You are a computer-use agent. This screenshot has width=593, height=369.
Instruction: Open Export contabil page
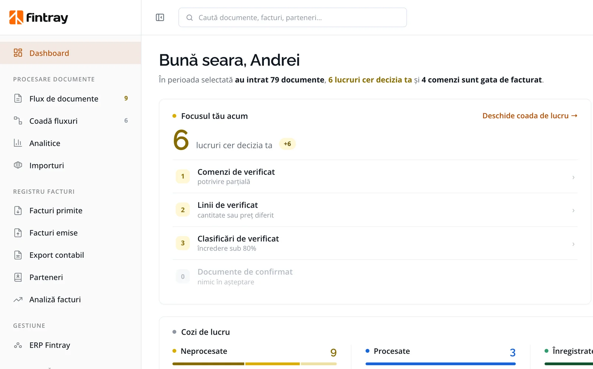pos(70,255)
